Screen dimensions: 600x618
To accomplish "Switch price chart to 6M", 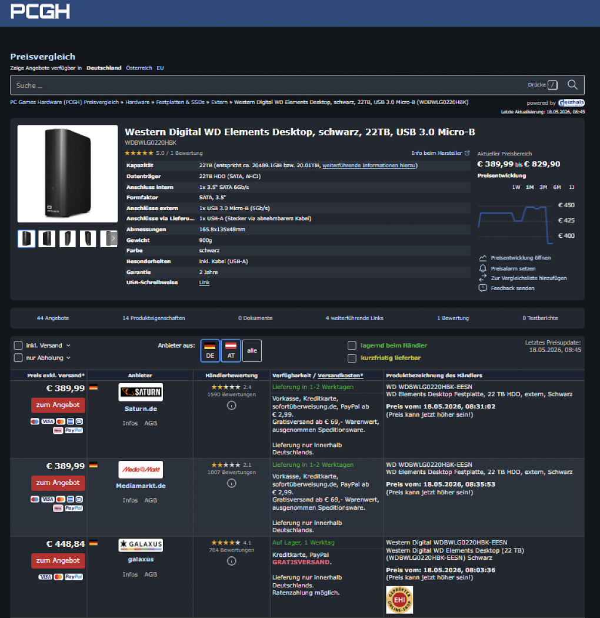I will tap(557, 187).
